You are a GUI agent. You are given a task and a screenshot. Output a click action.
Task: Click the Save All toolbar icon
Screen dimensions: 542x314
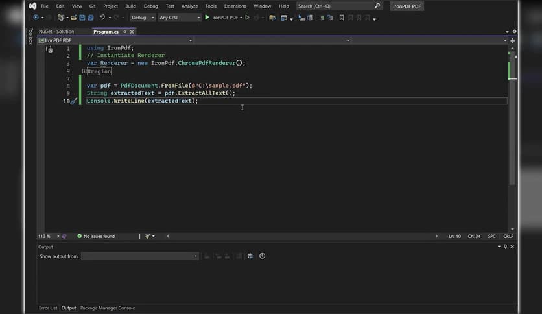click(x=90, y=18)
